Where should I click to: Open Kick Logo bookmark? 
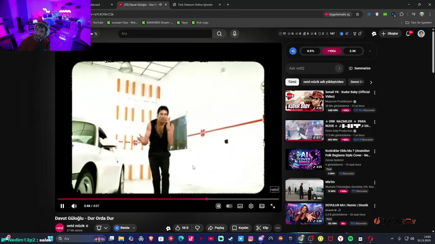tap(200, 22)
